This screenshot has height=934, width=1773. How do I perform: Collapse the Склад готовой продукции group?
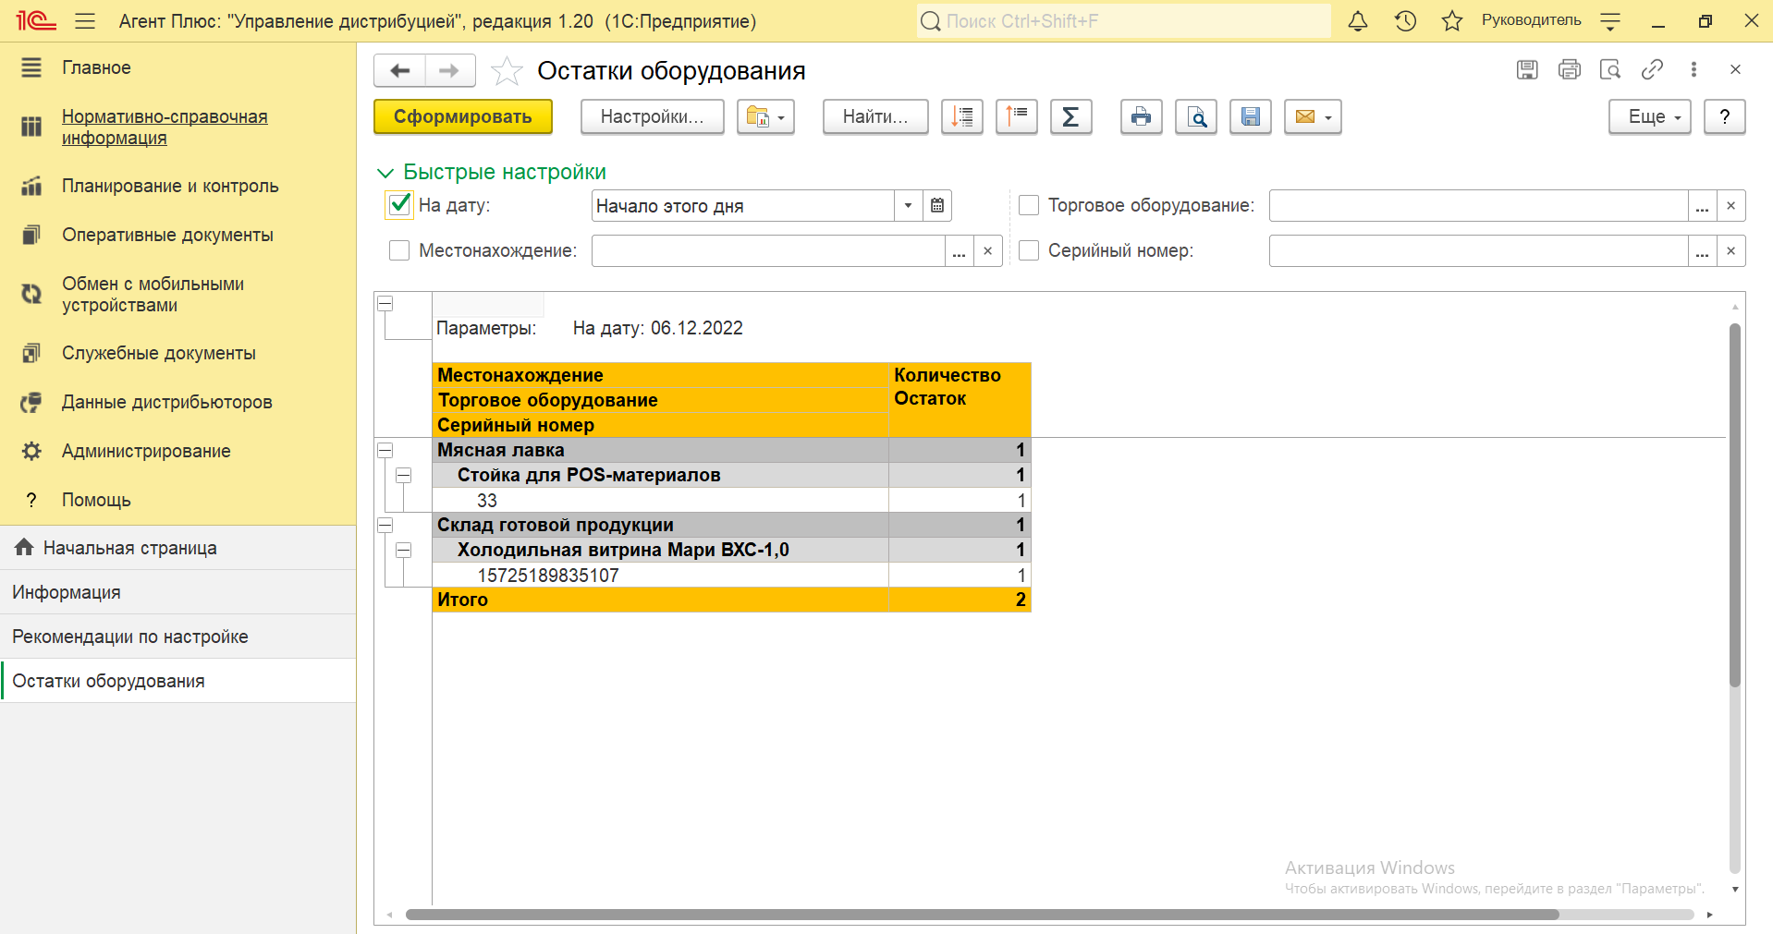(385, 525)
